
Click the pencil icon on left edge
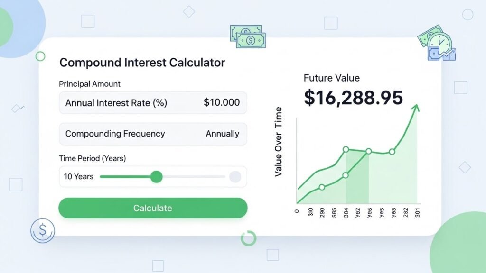[18, 108]
